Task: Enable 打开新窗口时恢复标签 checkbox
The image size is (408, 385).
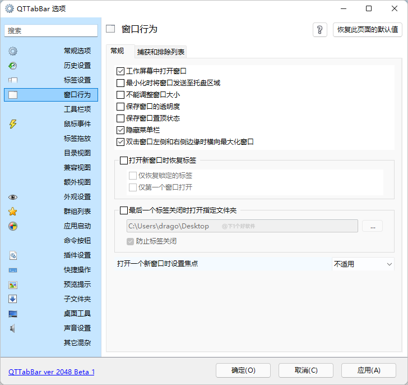Action: click(124, 161)
